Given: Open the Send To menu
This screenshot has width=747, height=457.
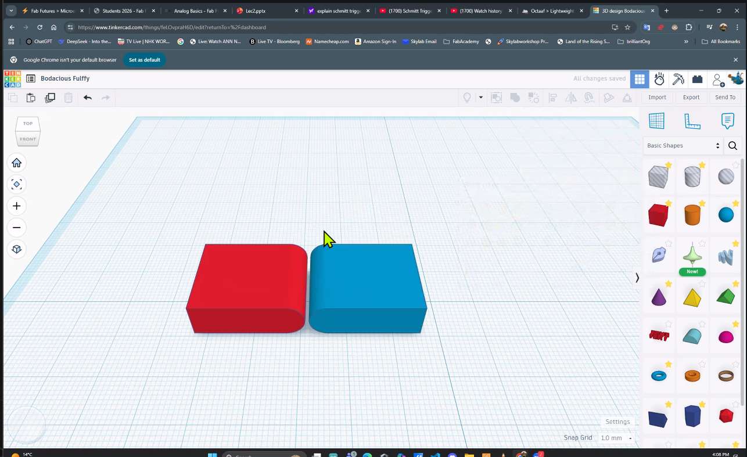Looking at the screenshot, I should 725,98.
